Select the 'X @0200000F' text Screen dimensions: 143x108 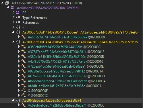point(38,91)
